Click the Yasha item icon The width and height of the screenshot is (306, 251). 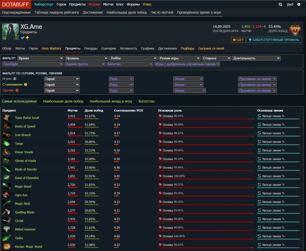point(7,238)
